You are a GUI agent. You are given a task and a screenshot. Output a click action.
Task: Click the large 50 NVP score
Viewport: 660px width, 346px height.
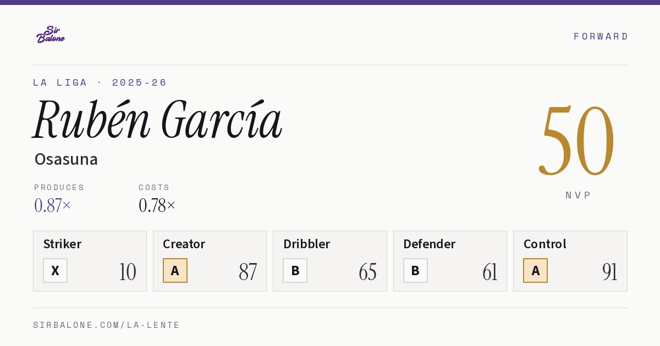pos(577,141)
